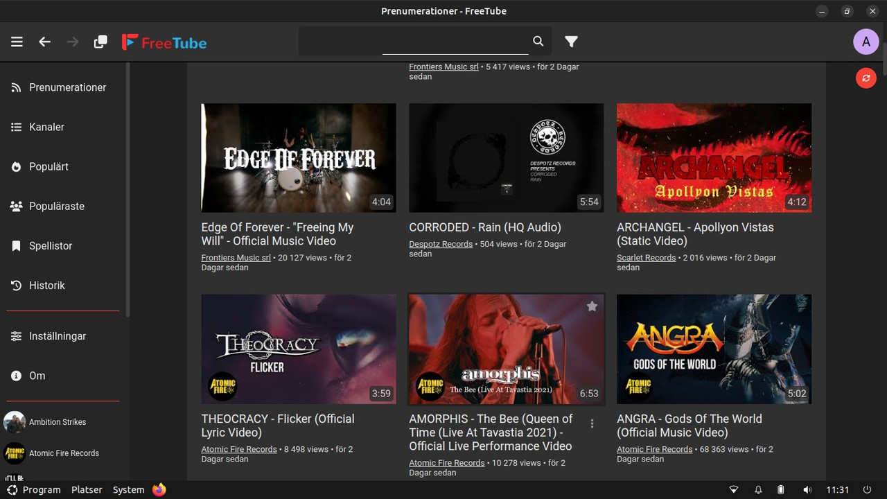Open the Despotz Records channel link
Screen dimensions: 887x499
pos(441,244)
